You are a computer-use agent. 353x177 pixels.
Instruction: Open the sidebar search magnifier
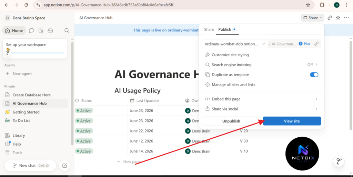click(x=67, y=30)
